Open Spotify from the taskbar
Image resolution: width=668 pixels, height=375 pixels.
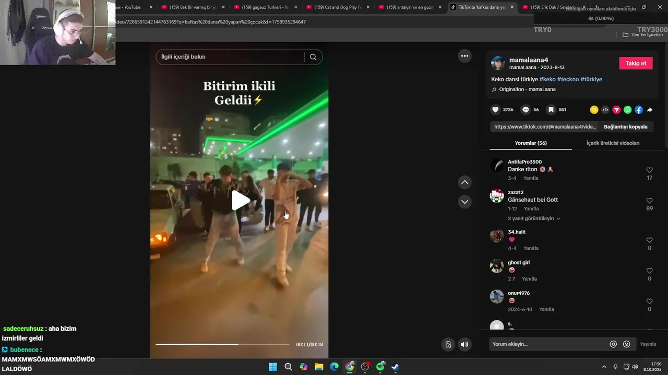[380, 367]
